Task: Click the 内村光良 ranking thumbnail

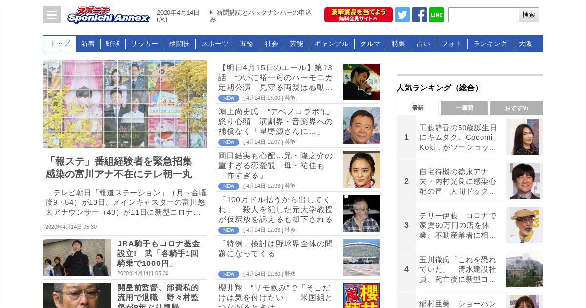Action: click(x=524, y=181)
